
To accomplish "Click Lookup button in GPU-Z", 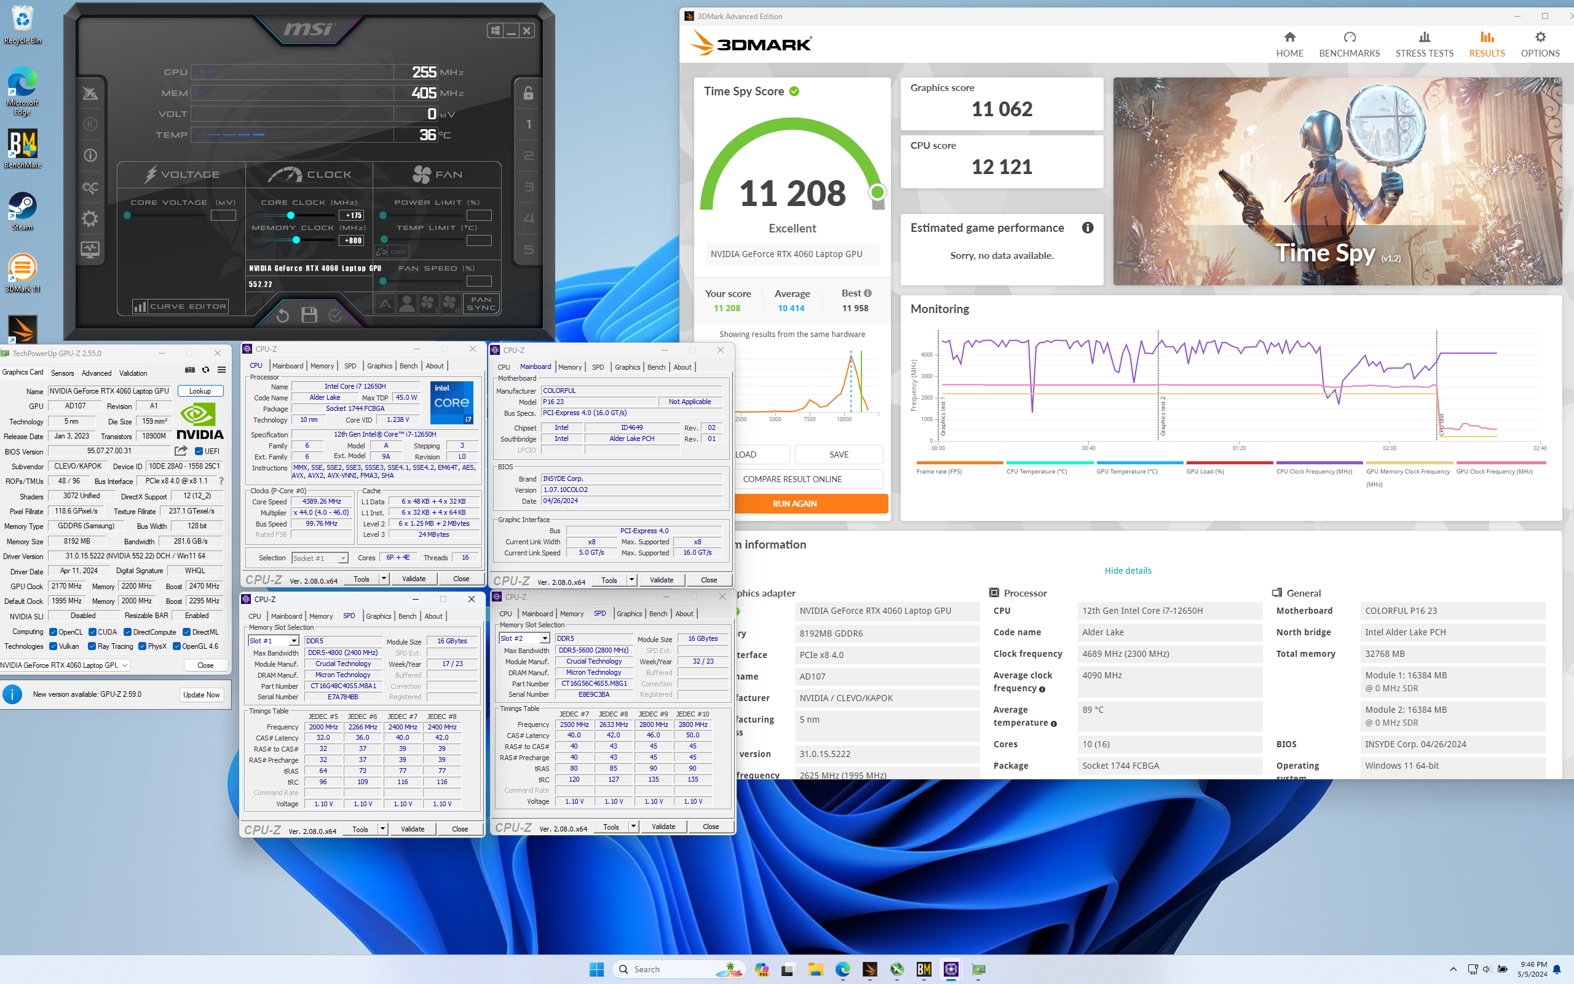I will pos(200,391).
